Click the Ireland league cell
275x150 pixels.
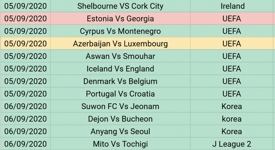232,6
